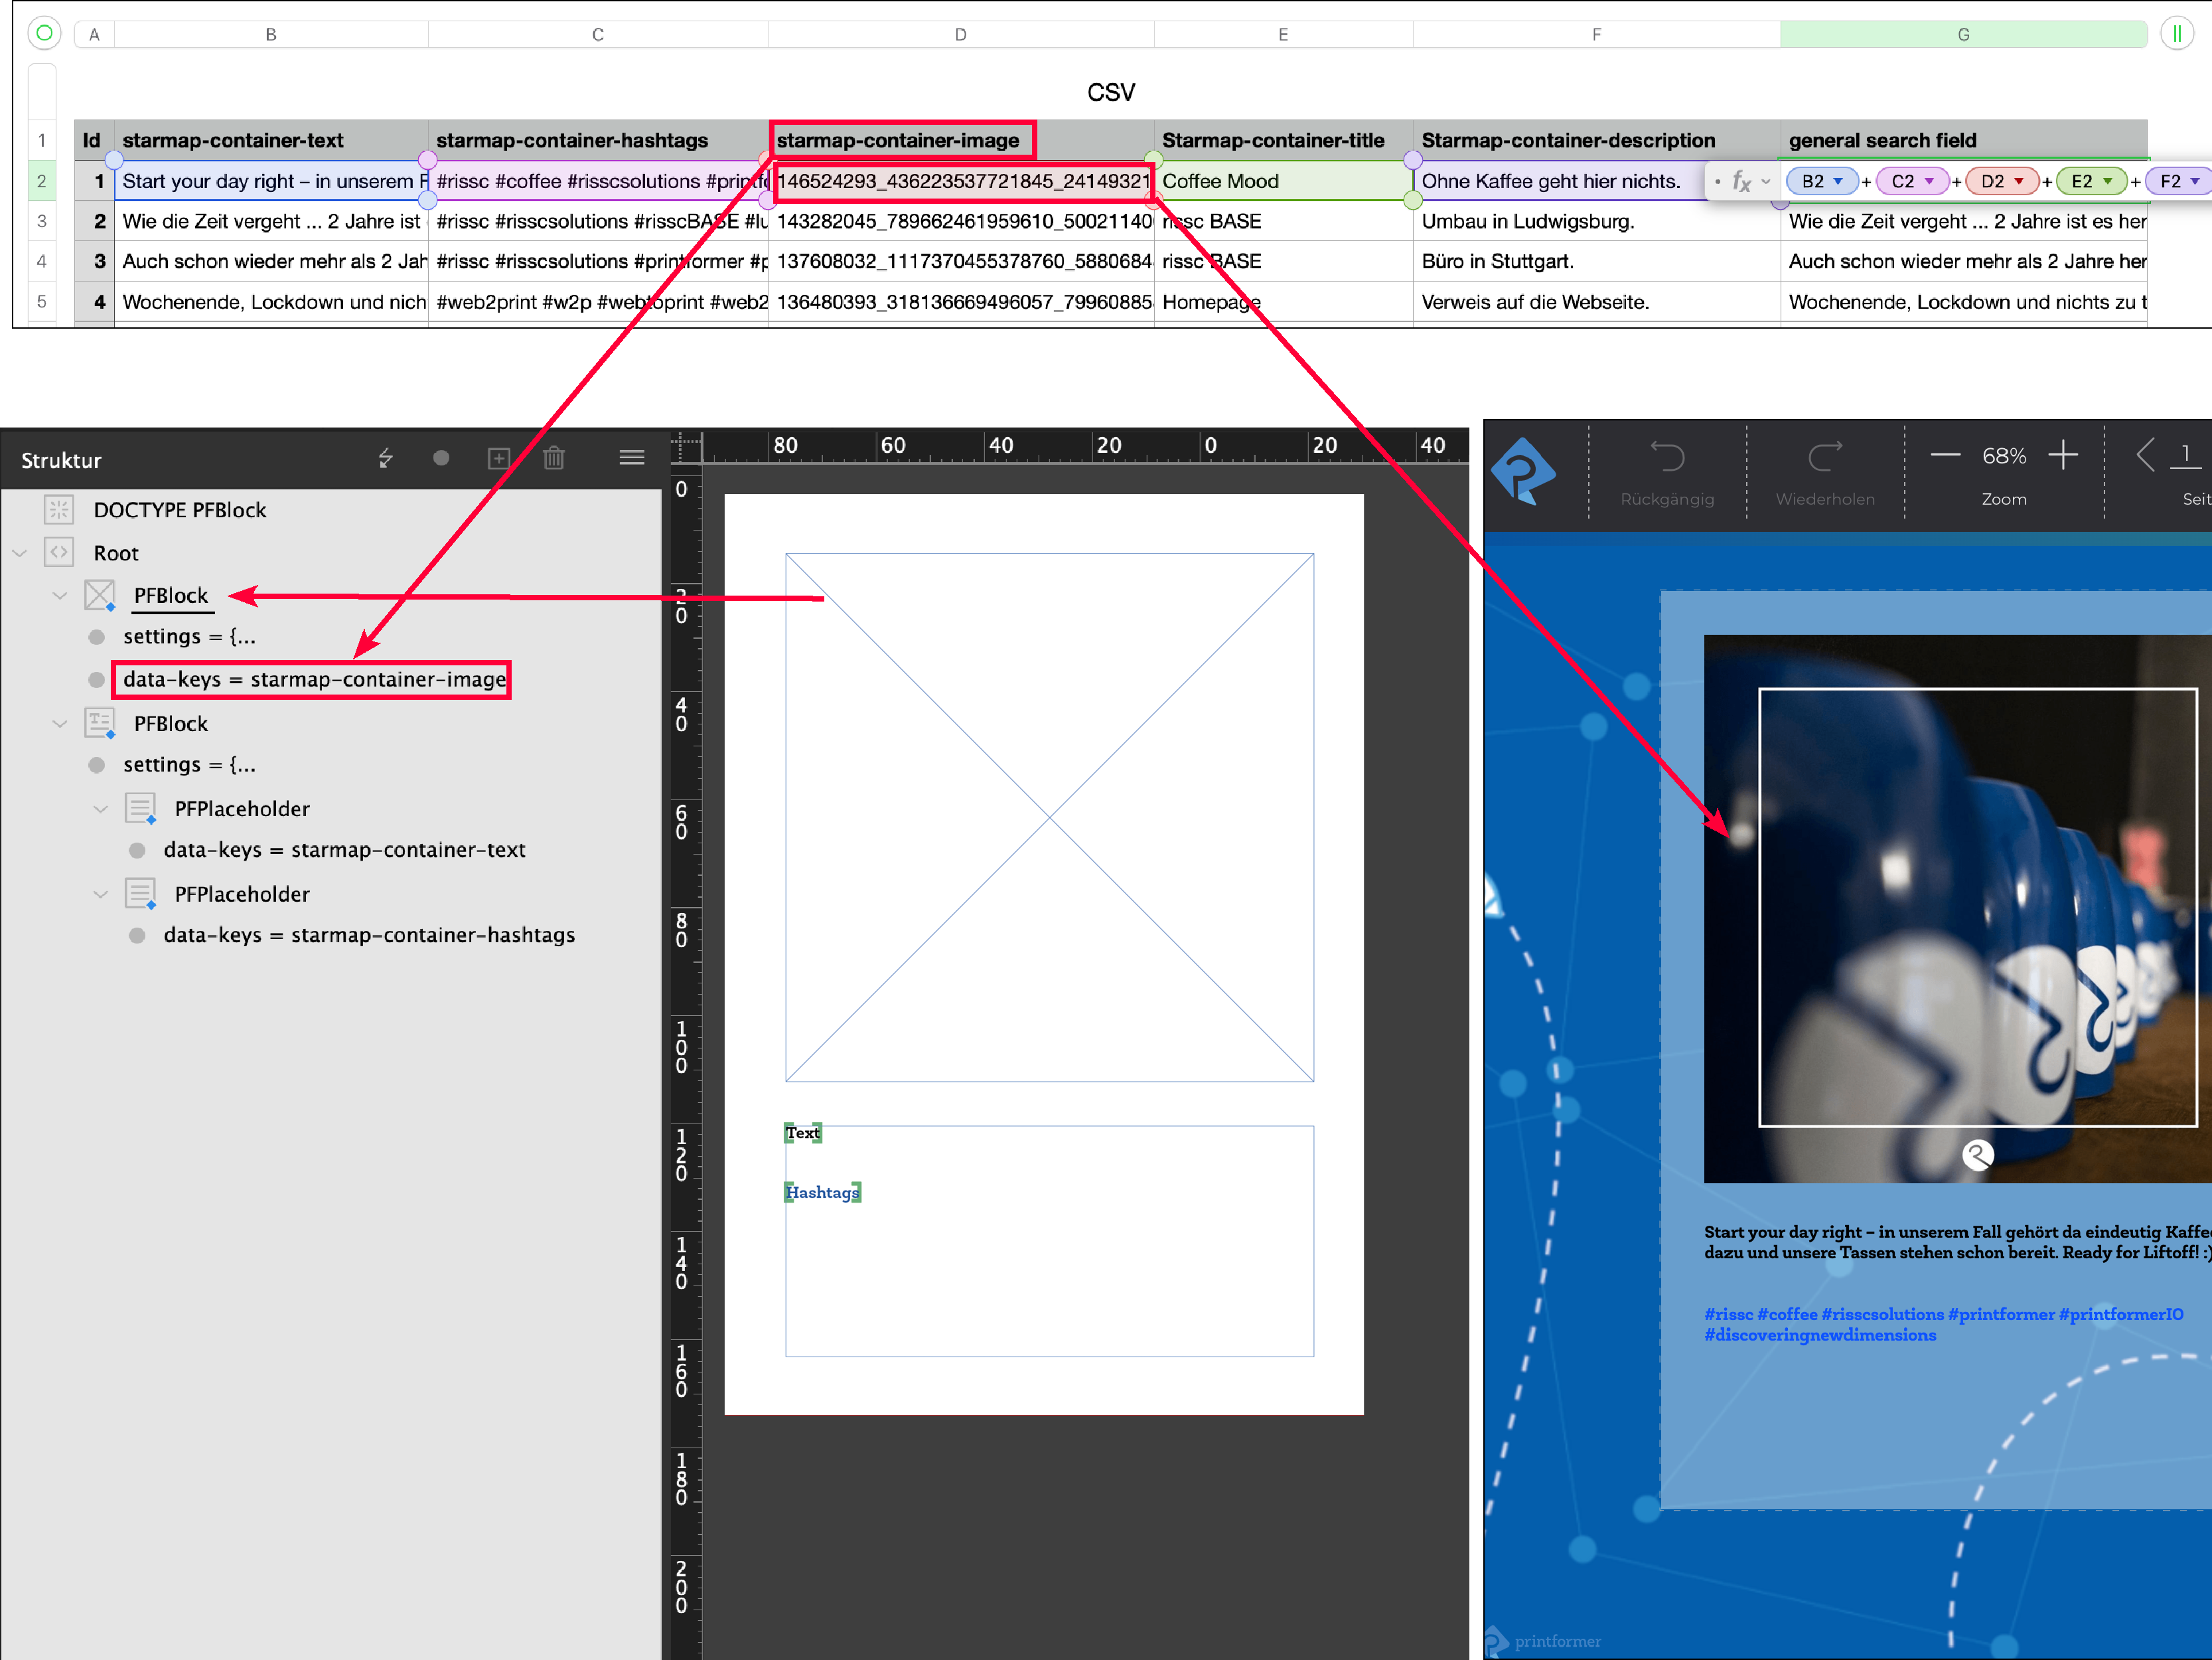Screen dimensions: 2212x1660
Task: Toggle the bullet beside data-keys starmap-container-text
Action: coord(137,851)
